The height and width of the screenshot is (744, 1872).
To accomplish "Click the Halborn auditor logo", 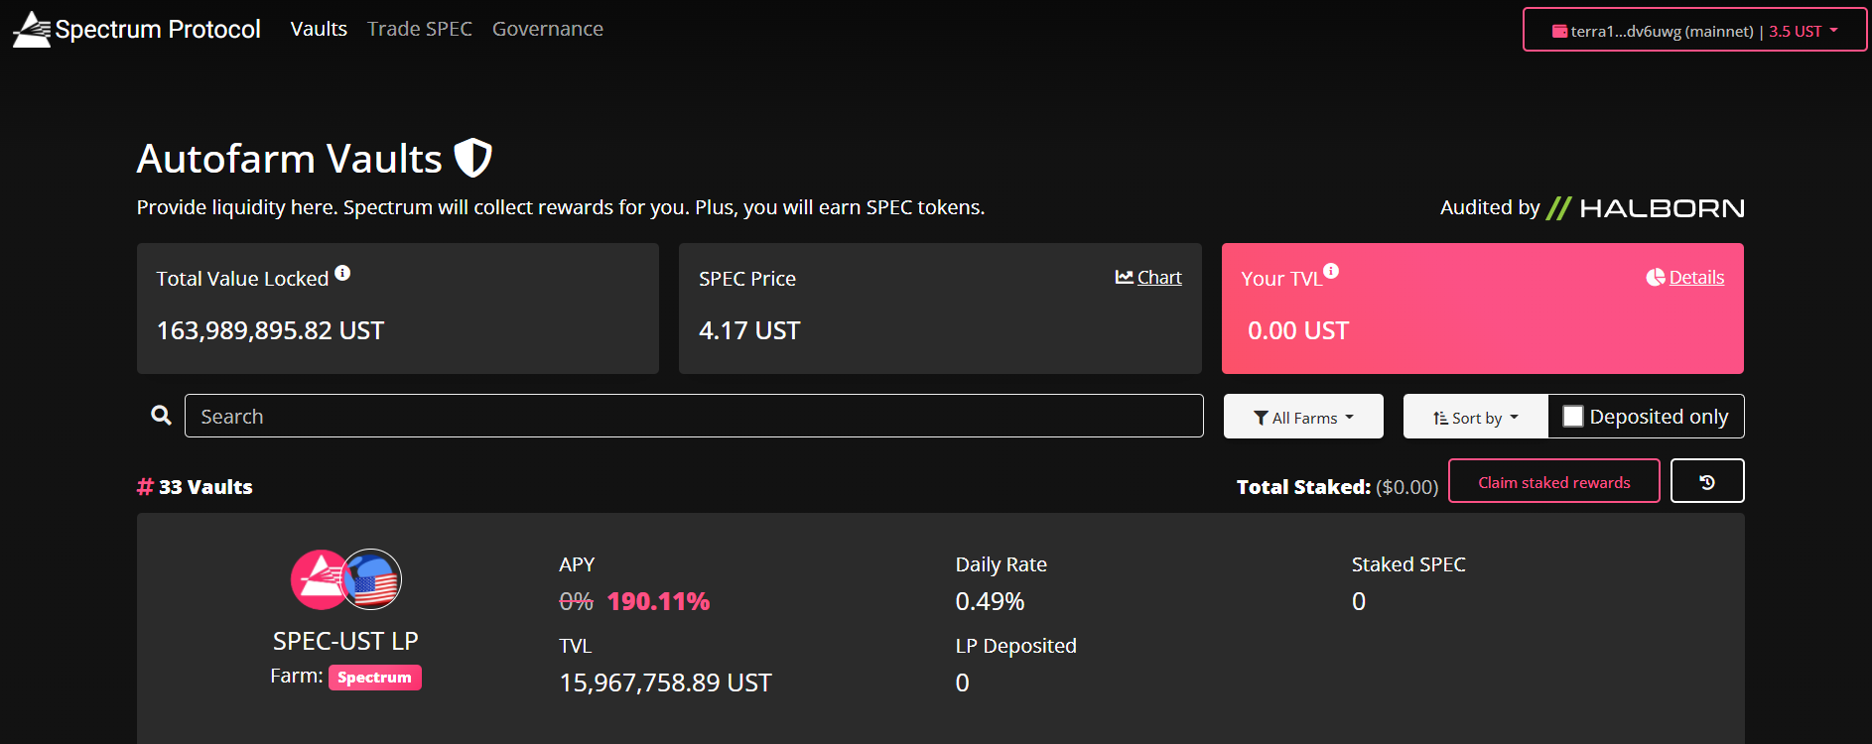I will [1645, 208].
